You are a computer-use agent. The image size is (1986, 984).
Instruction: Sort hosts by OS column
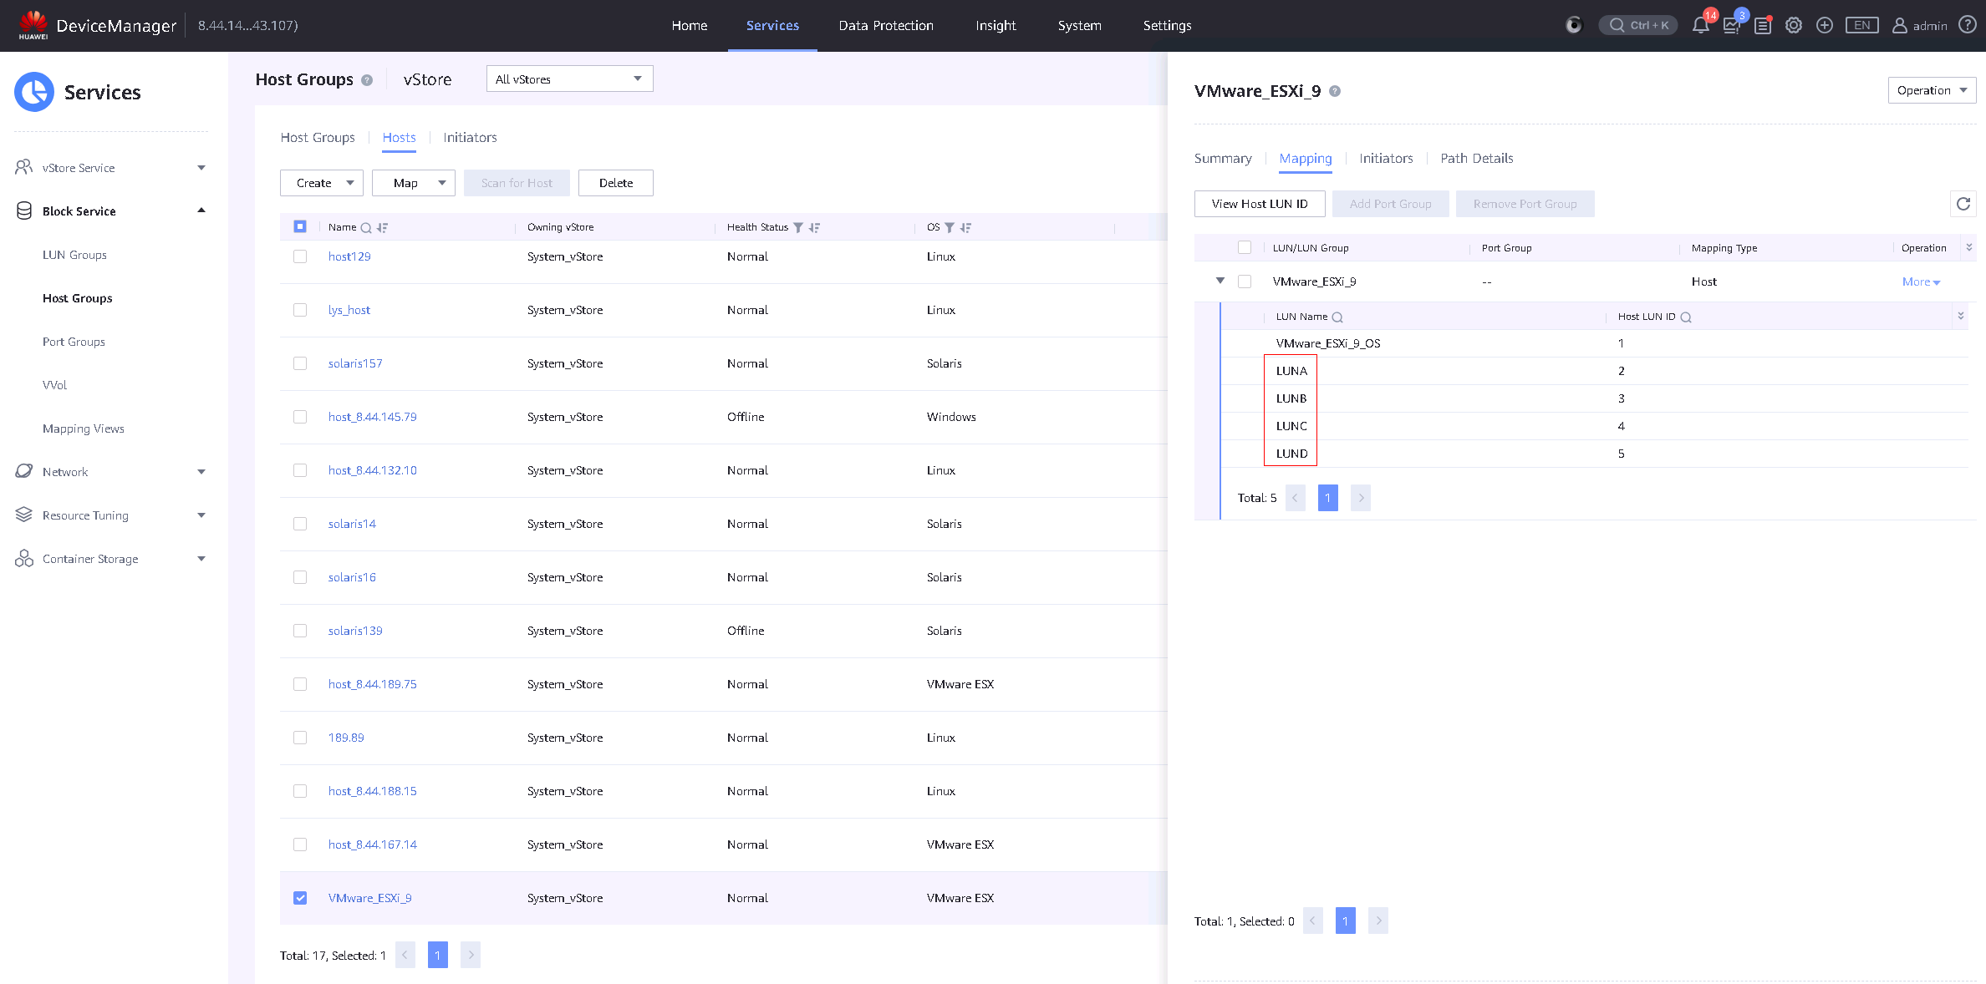pos(965,227)
